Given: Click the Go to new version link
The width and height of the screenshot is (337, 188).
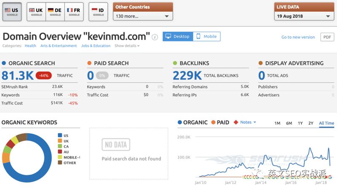Looking at the screenshot, I should [x=298, y=37].
